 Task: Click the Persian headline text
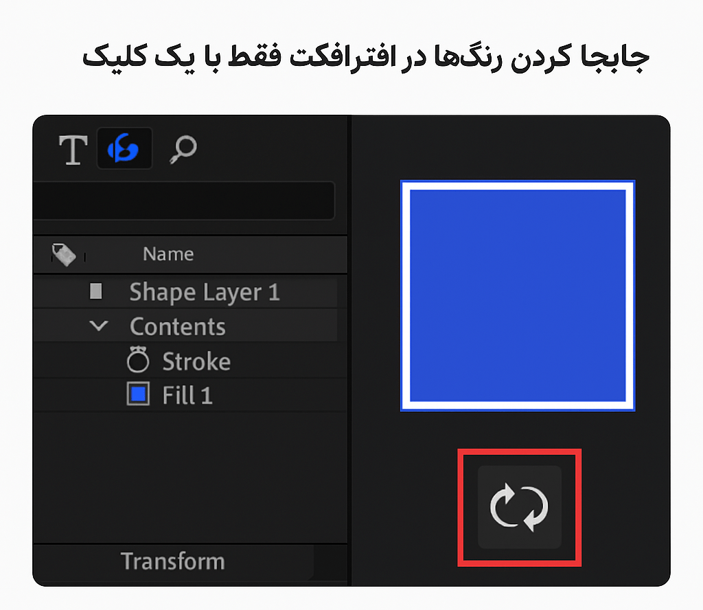[x=366, y=58]
